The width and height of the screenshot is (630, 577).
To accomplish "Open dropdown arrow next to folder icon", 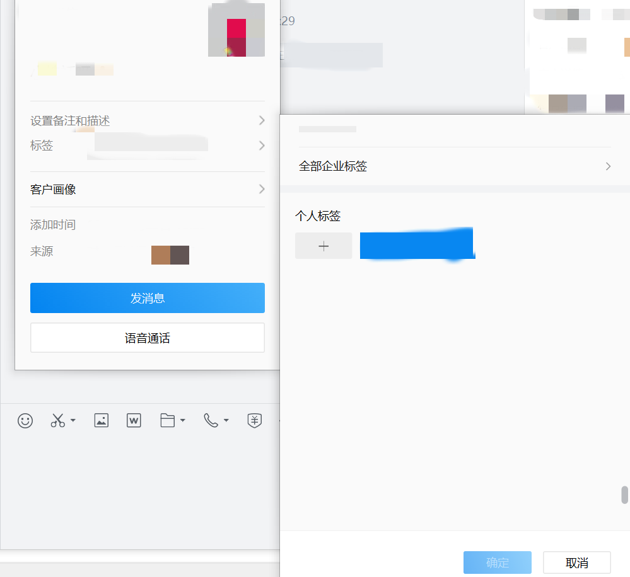I will (x=183, y=420).
